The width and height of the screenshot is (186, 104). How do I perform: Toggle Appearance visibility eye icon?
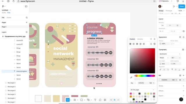tap(180, 37)
